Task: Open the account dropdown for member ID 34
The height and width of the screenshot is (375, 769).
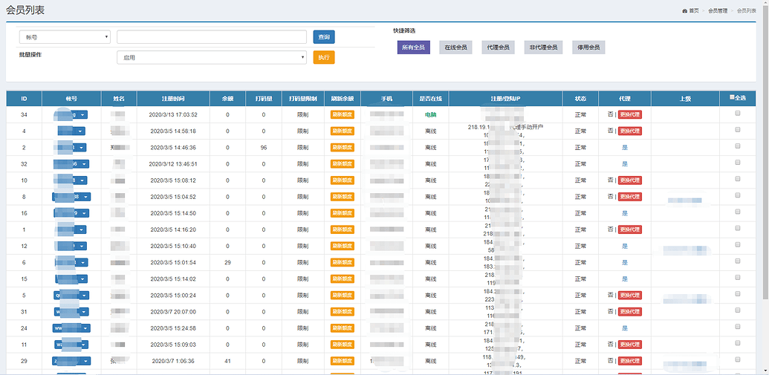Action: pyautogui.click(x=82, y=114)
